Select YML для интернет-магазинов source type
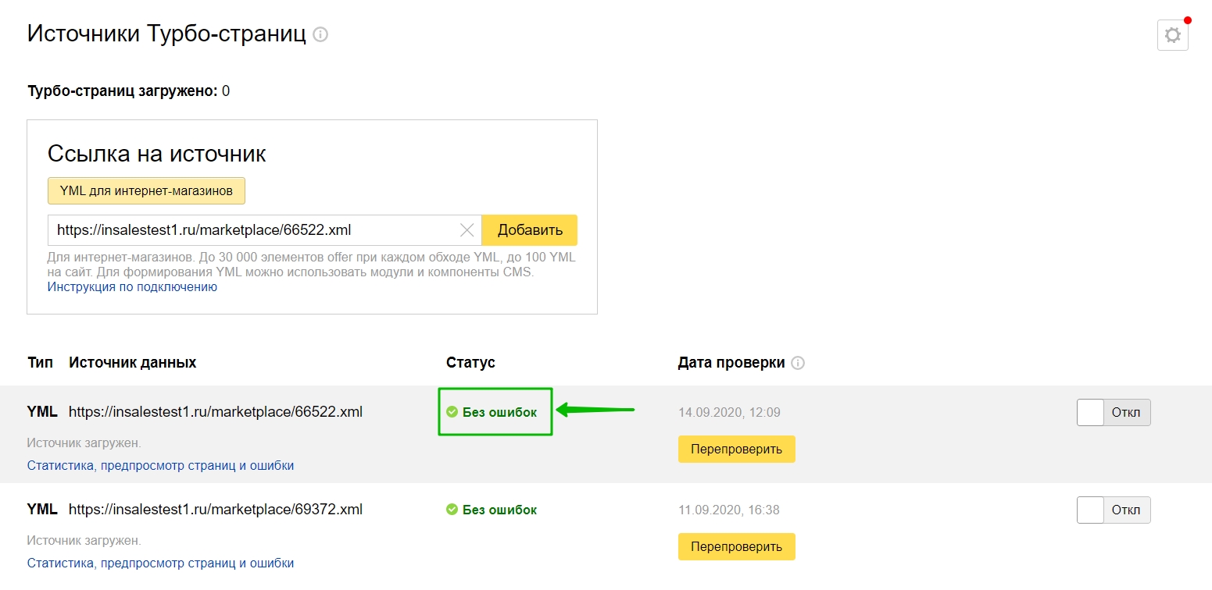The image size is (1212, 590). pos(146,190)
